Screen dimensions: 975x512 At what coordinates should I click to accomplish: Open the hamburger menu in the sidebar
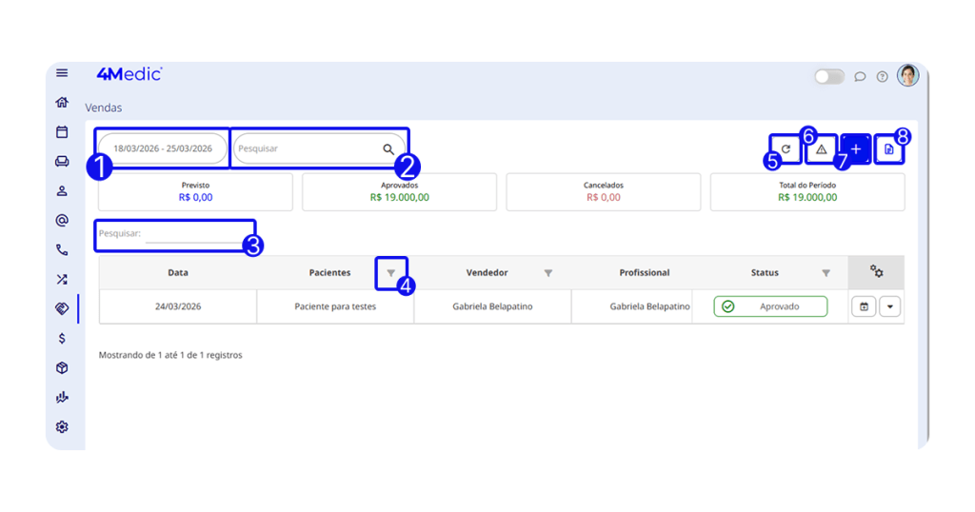(x=62, y=73)
